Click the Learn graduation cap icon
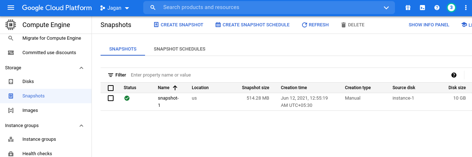472x157 pixels. click(x=464, y=25)
